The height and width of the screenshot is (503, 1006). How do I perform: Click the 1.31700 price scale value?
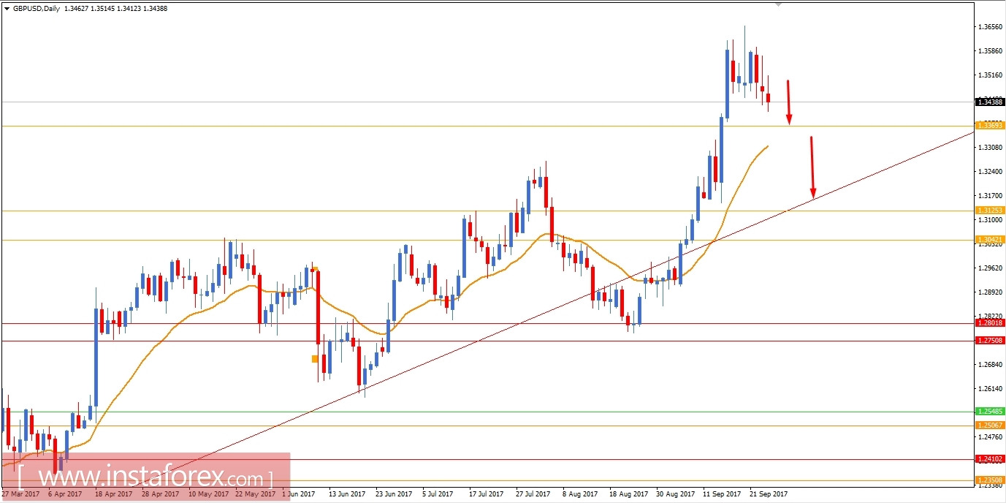click(990, 196)
